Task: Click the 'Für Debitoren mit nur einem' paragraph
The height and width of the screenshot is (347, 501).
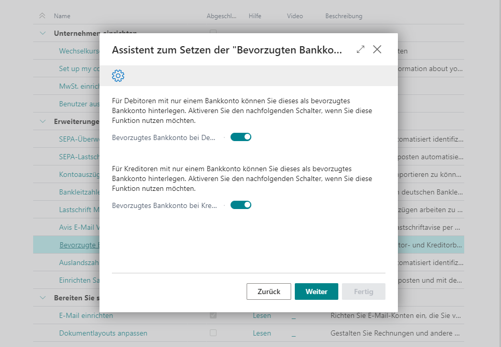Action: 242,110
